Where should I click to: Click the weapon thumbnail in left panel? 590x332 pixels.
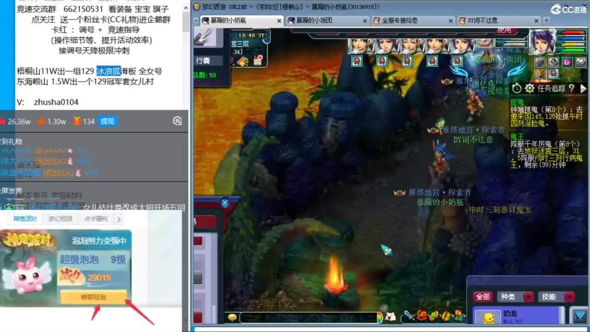[x=205, y=37]
